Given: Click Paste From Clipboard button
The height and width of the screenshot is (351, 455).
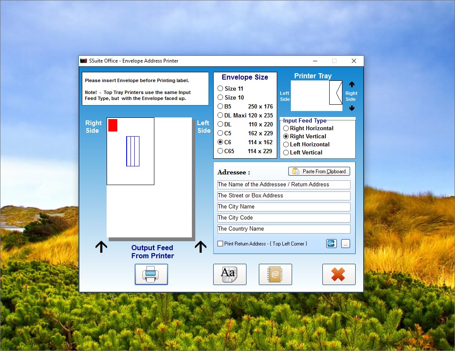Looking at the screenshot, I should pos(319,171).
